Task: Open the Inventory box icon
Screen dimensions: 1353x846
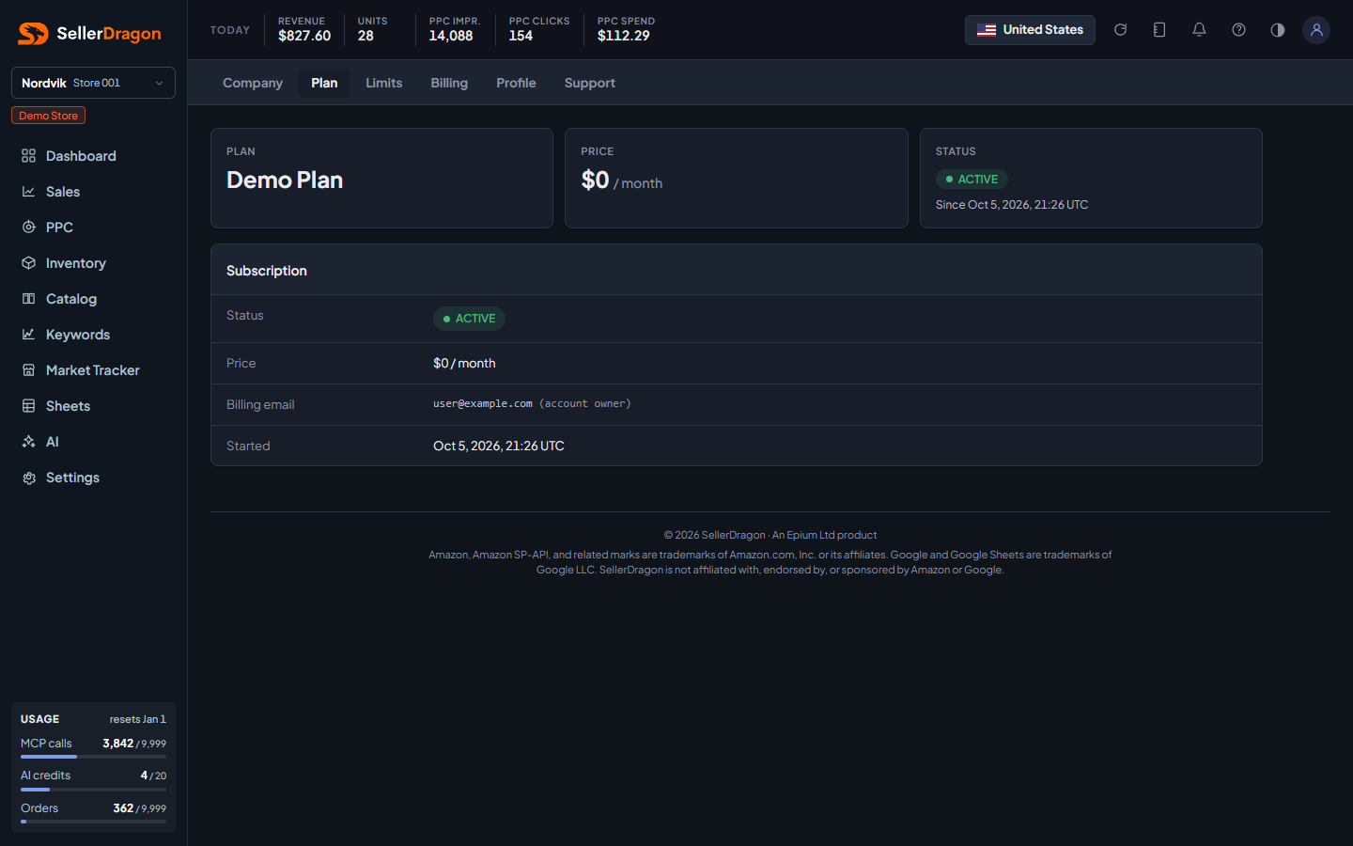Action: [29, 263]
